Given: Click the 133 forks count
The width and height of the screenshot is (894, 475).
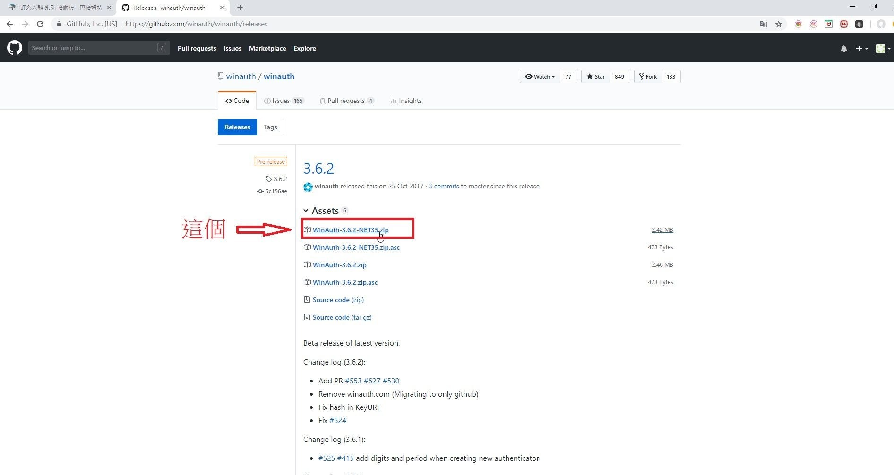Looking at the screenshot, I should pyautogui.click(x=671, y=76).
